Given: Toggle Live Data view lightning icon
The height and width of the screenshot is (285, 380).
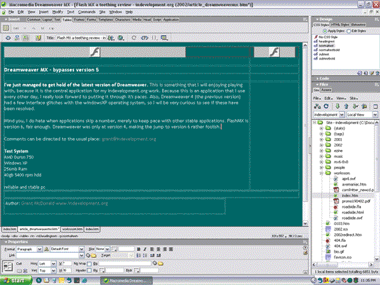Looking at the screenshot, I should 38,38.
